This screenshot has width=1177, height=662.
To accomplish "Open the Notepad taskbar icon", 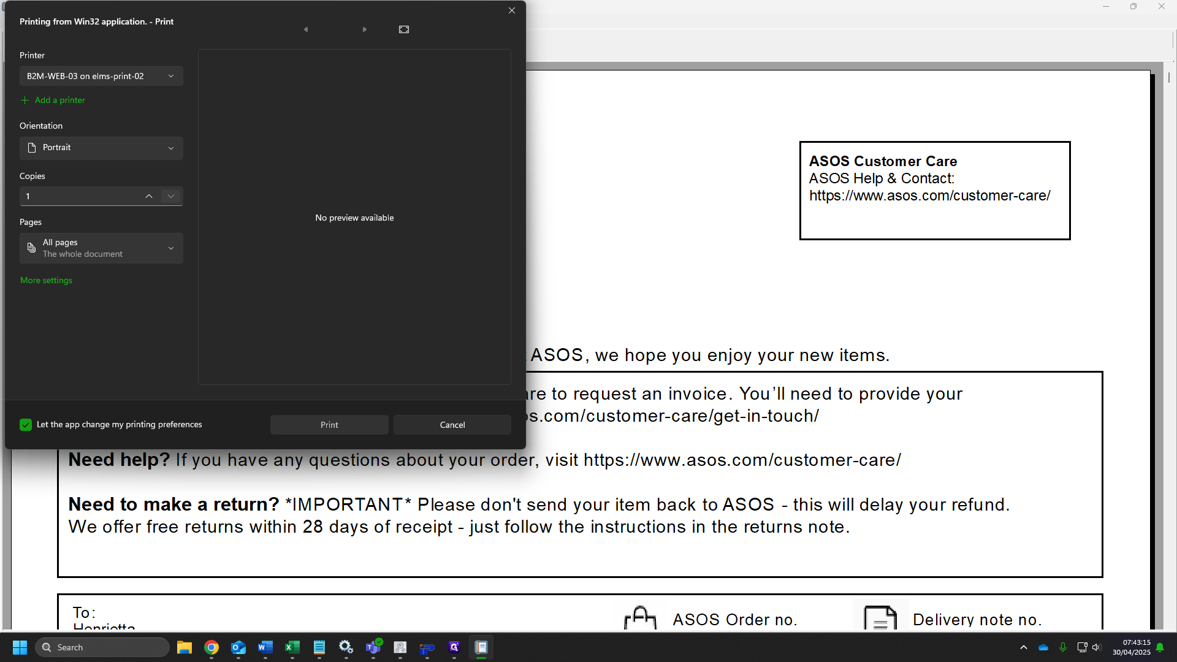I will [x=319, y=647].
